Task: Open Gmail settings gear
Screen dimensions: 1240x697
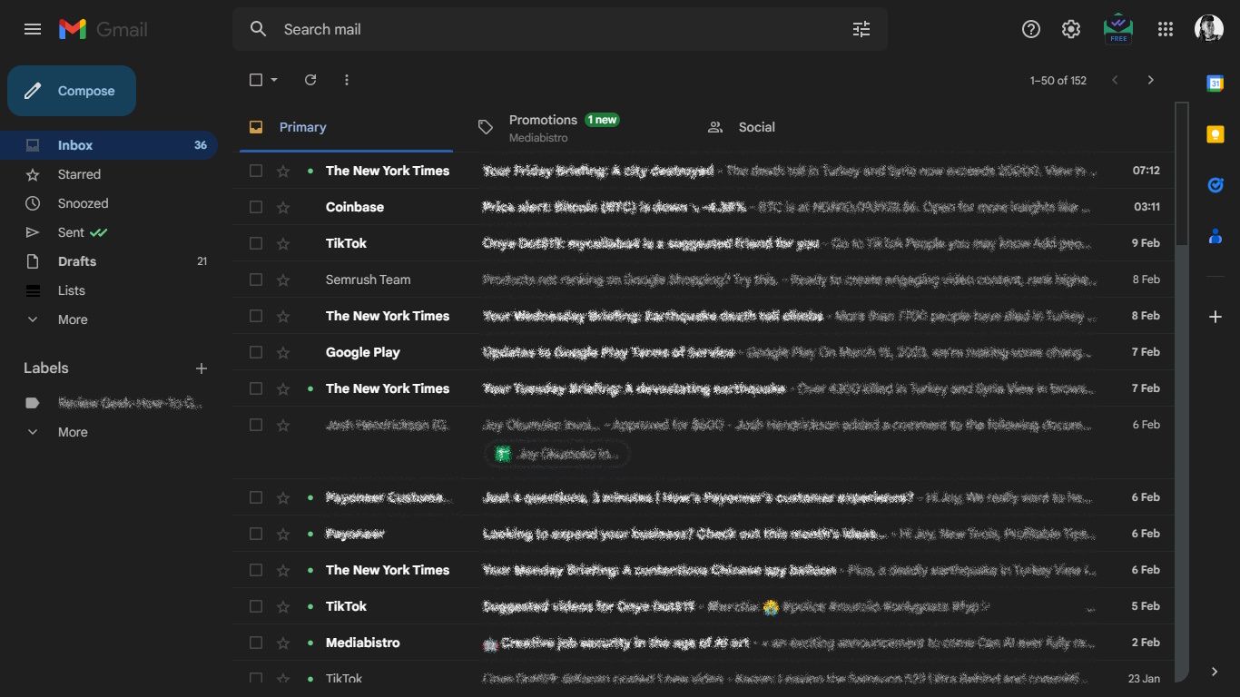Action: (x=1070, y=28)
